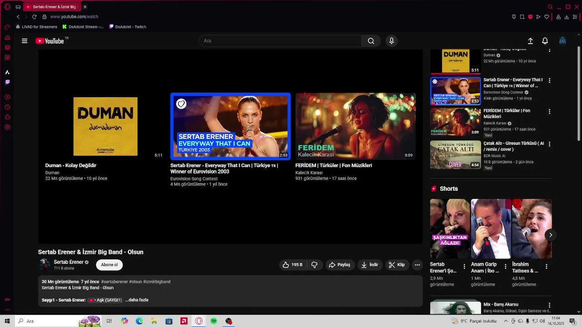Image resolution: width=582 pixels, height=327 pixels.
Task: Open Sertab Erener channel name link
Action: tap(69, 262)
